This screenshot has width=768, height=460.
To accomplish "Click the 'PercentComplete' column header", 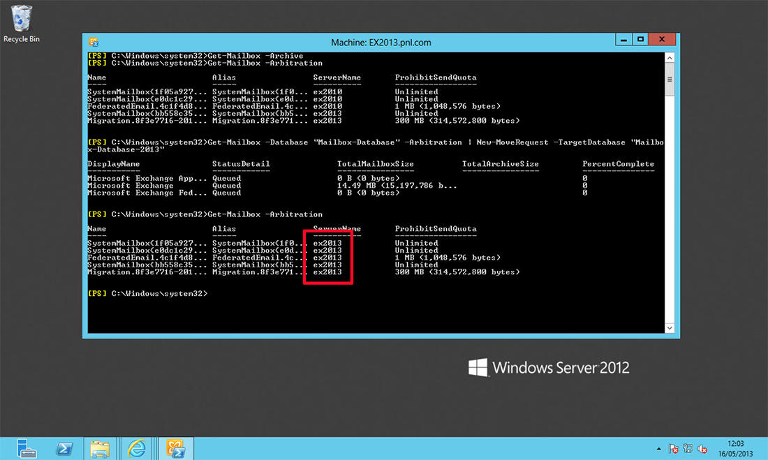I will (x=618, y=164).
